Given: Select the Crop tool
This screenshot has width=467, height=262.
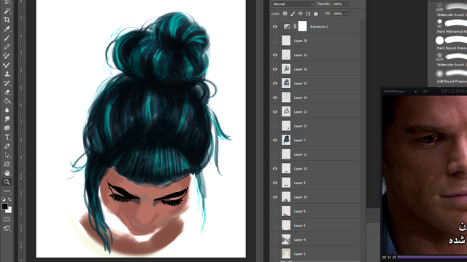Looking at the screenshot, I should [7, 20].
